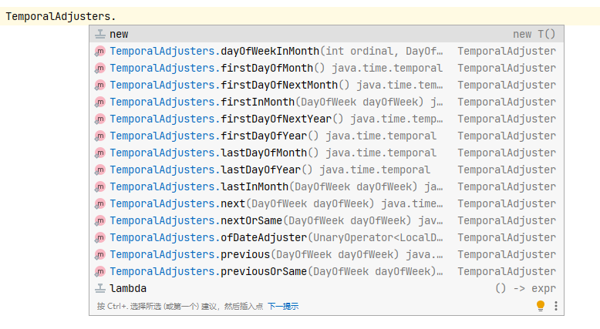The width and height of the screenshot is (600, 329).
Task: Click method icon next to firstDayOfNextMonth
Action: click(100, 85)
